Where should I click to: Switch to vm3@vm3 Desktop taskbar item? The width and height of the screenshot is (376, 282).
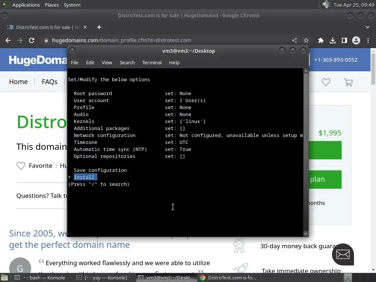coord(167,278)
